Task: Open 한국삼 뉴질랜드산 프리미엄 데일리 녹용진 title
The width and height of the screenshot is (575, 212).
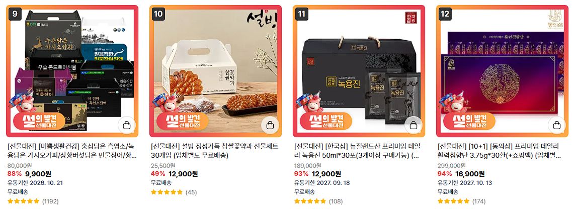Action: coord(358,151)
